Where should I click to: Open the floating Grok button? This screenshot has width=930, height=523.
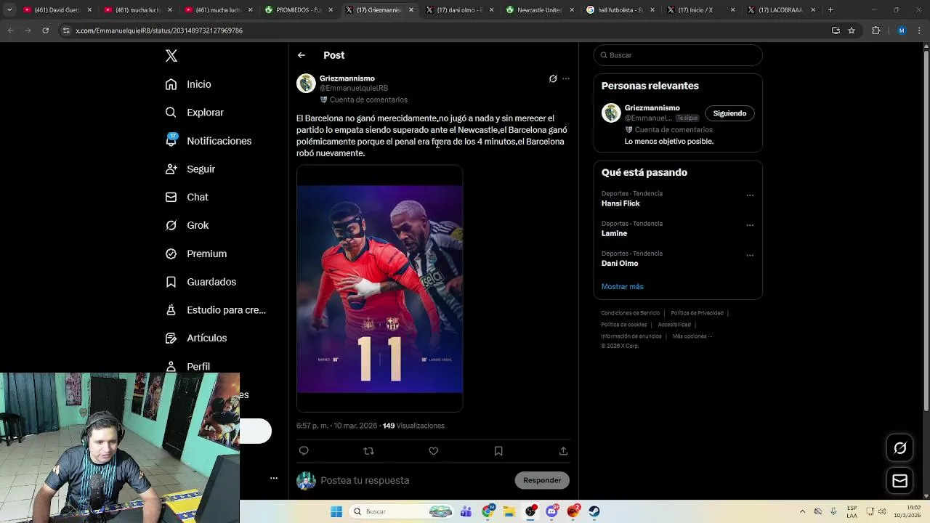point(900,448)
